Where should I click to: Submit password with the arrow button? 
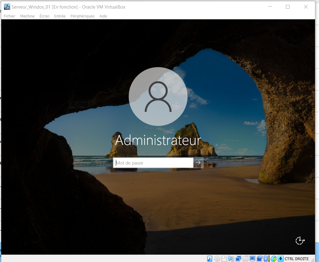[198, 163]
